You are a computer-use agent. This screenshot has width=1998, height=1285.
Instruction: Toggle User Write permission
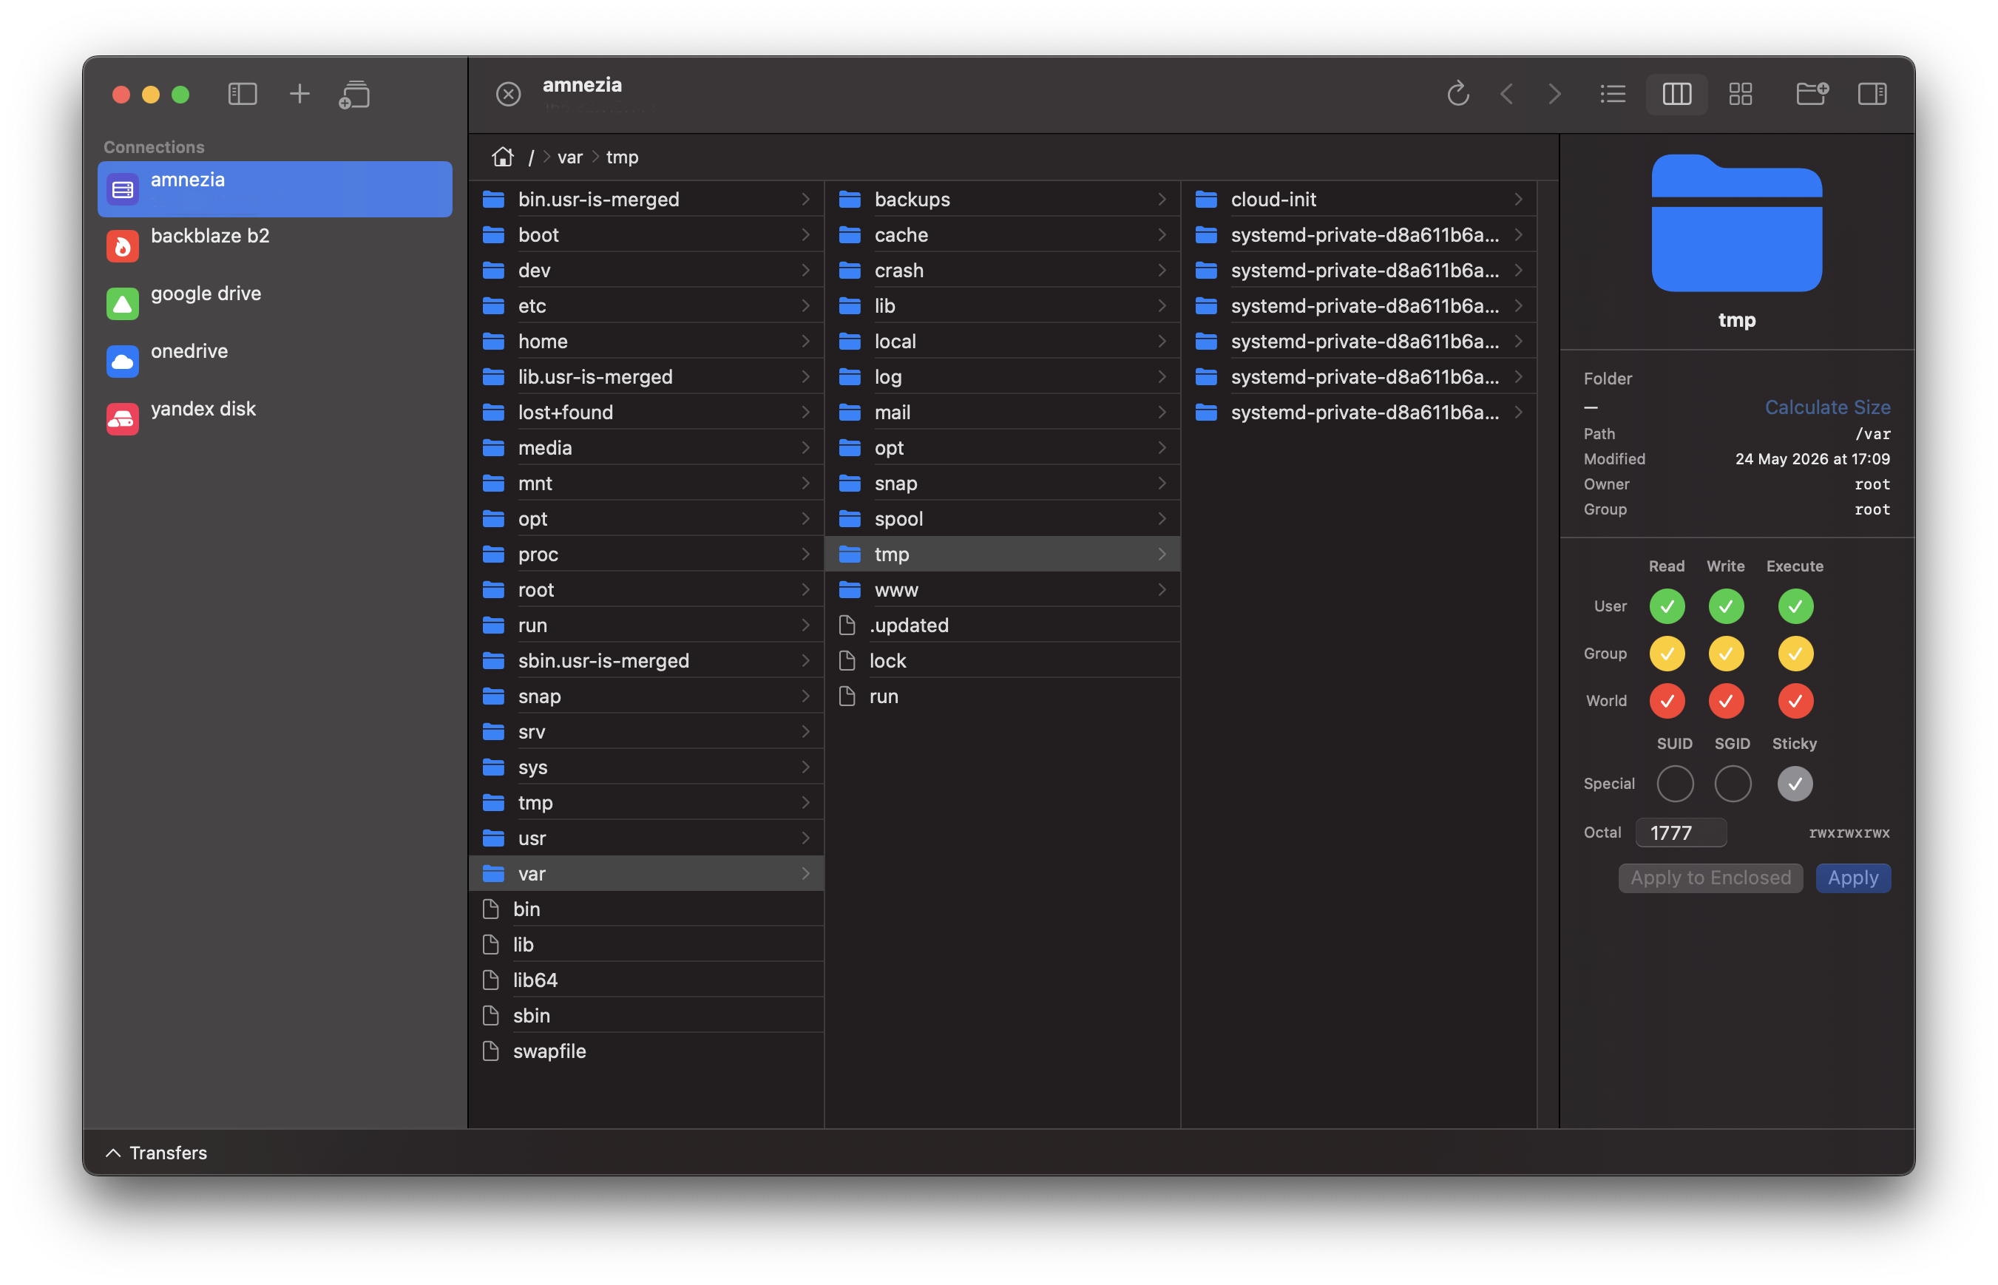(1726, 606)
